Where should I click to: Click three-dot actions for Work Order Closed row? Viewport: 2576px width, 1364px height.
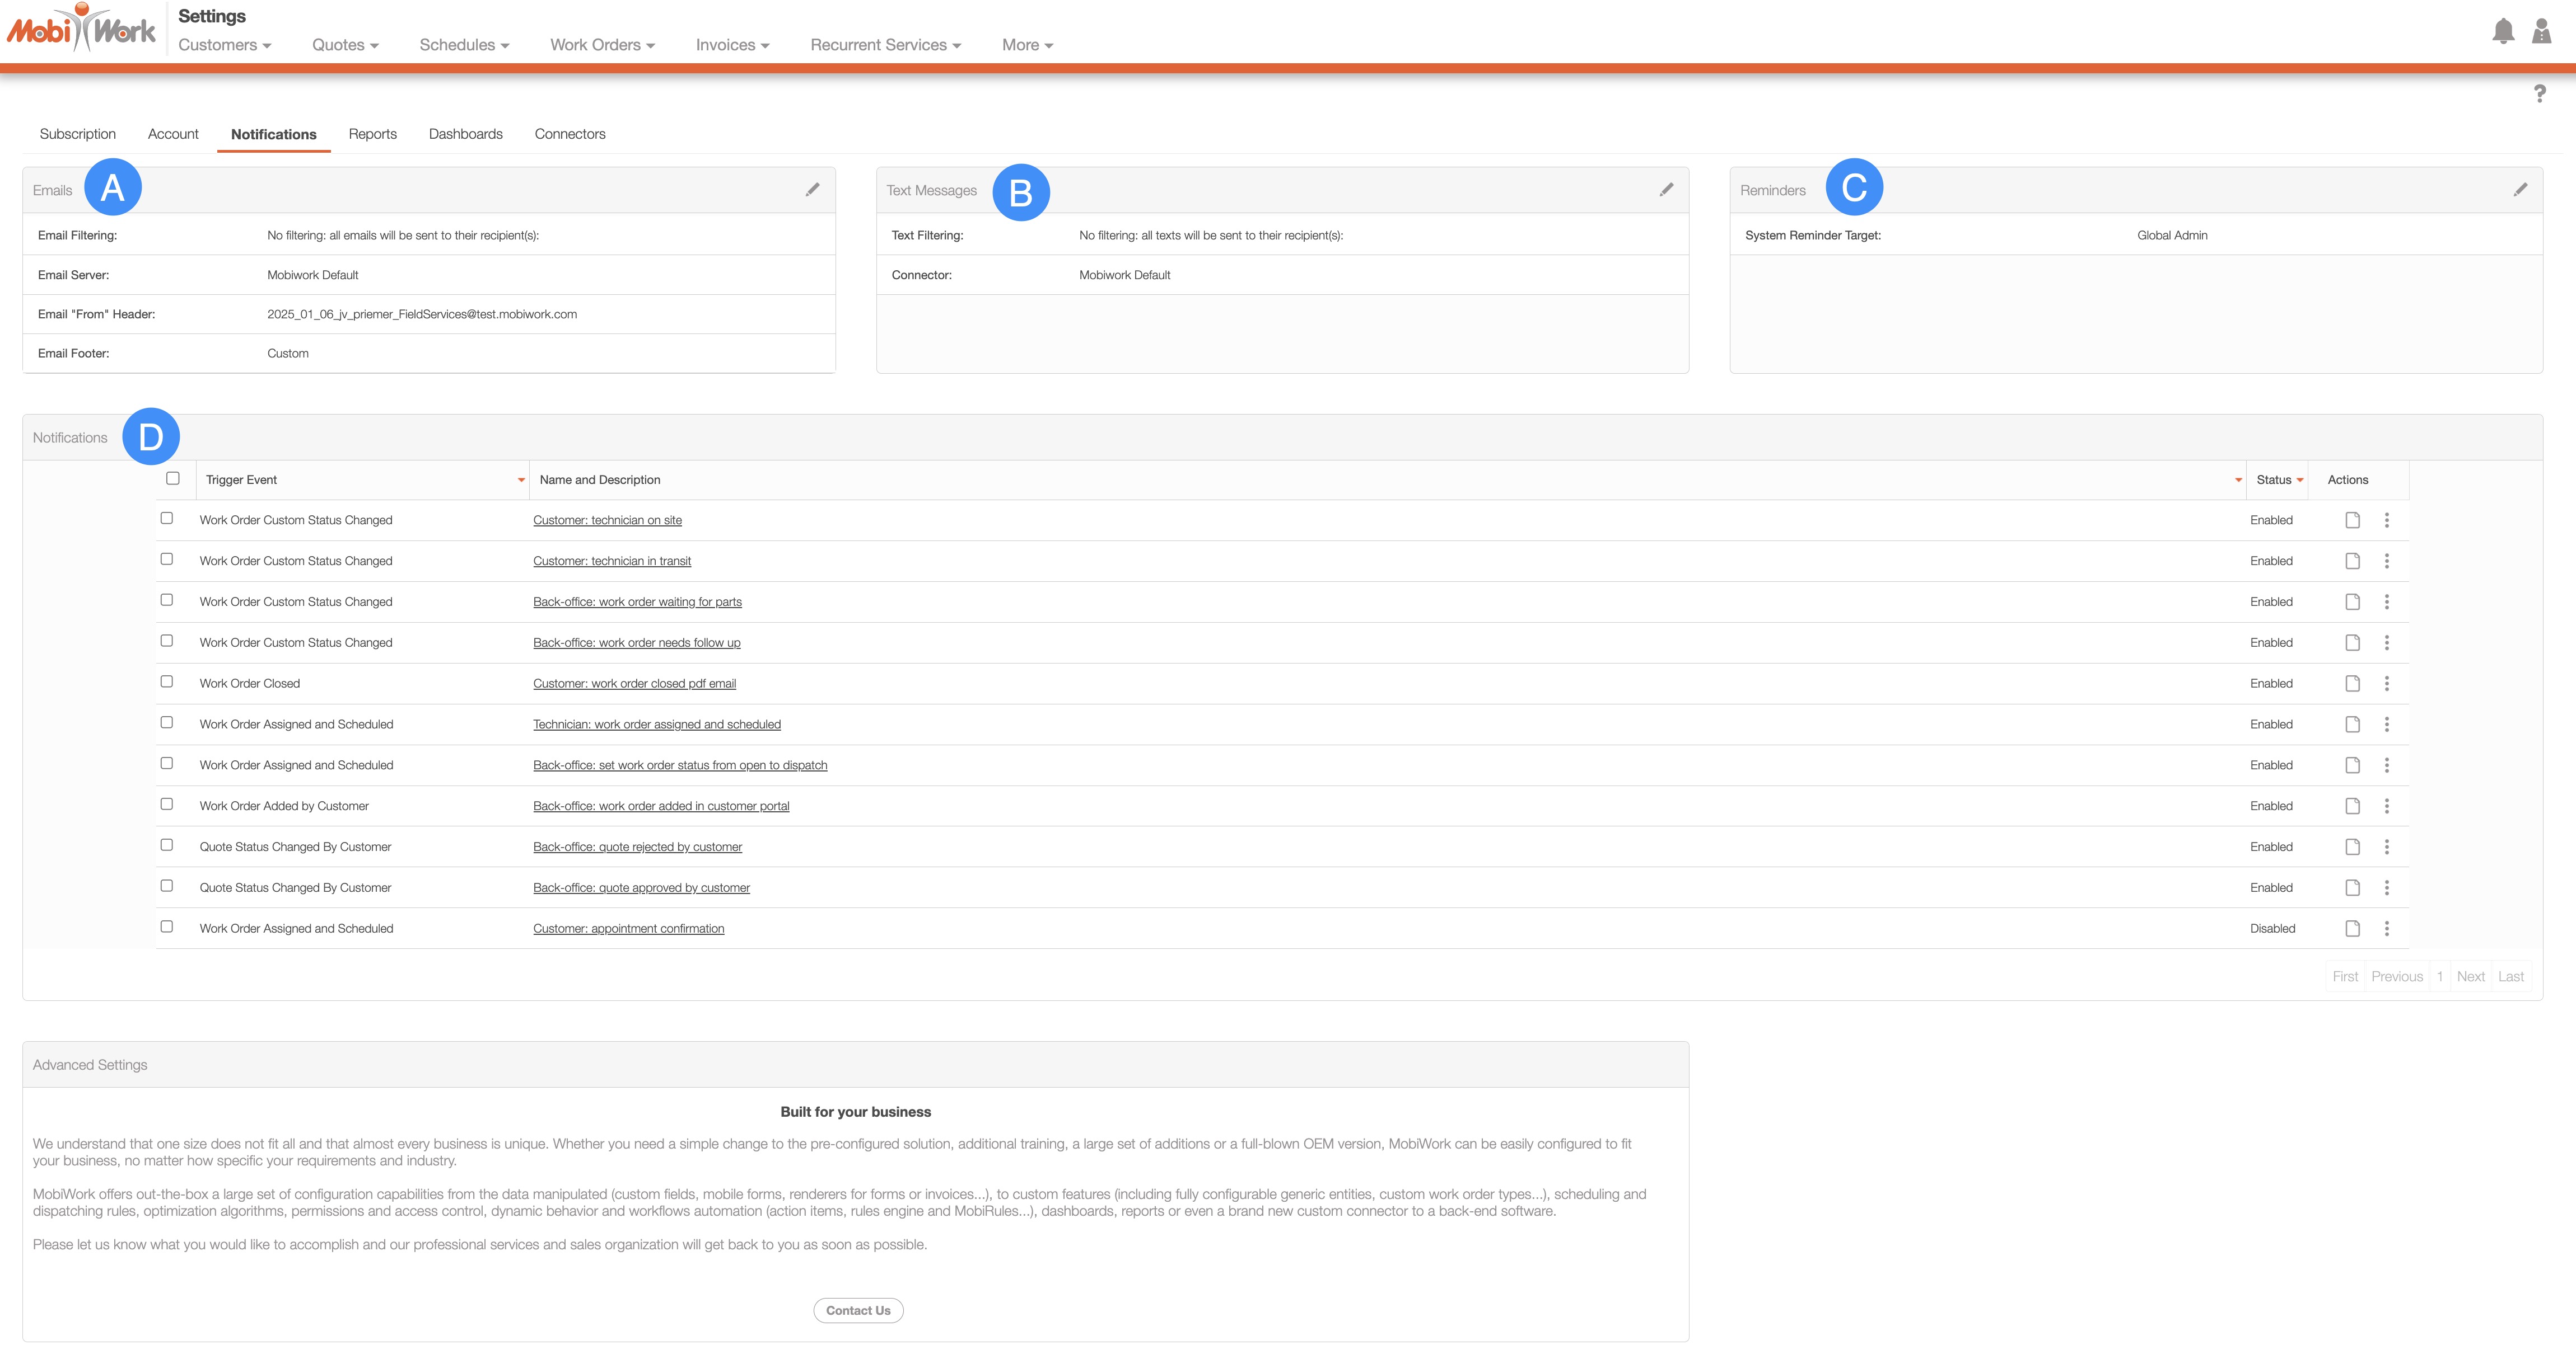pos(2387,684)
